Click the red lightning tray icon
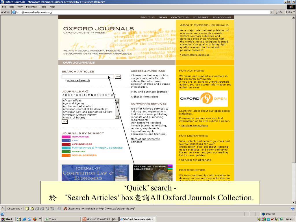Image resolution: width=296 pixels, height=222 pixels. pyautogui.click(x=272, y=219)
